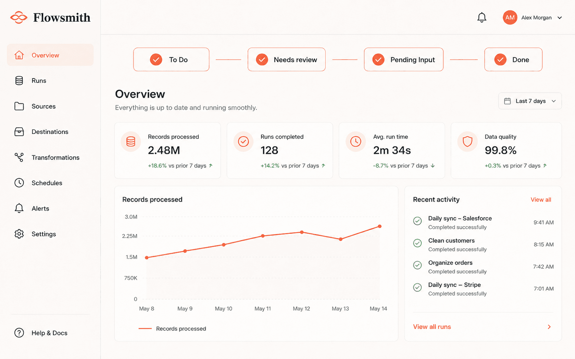Click the Transformations branch icon
Image resolution: width=575 pixels, height=359 pixels.
[x=19, y=157]
